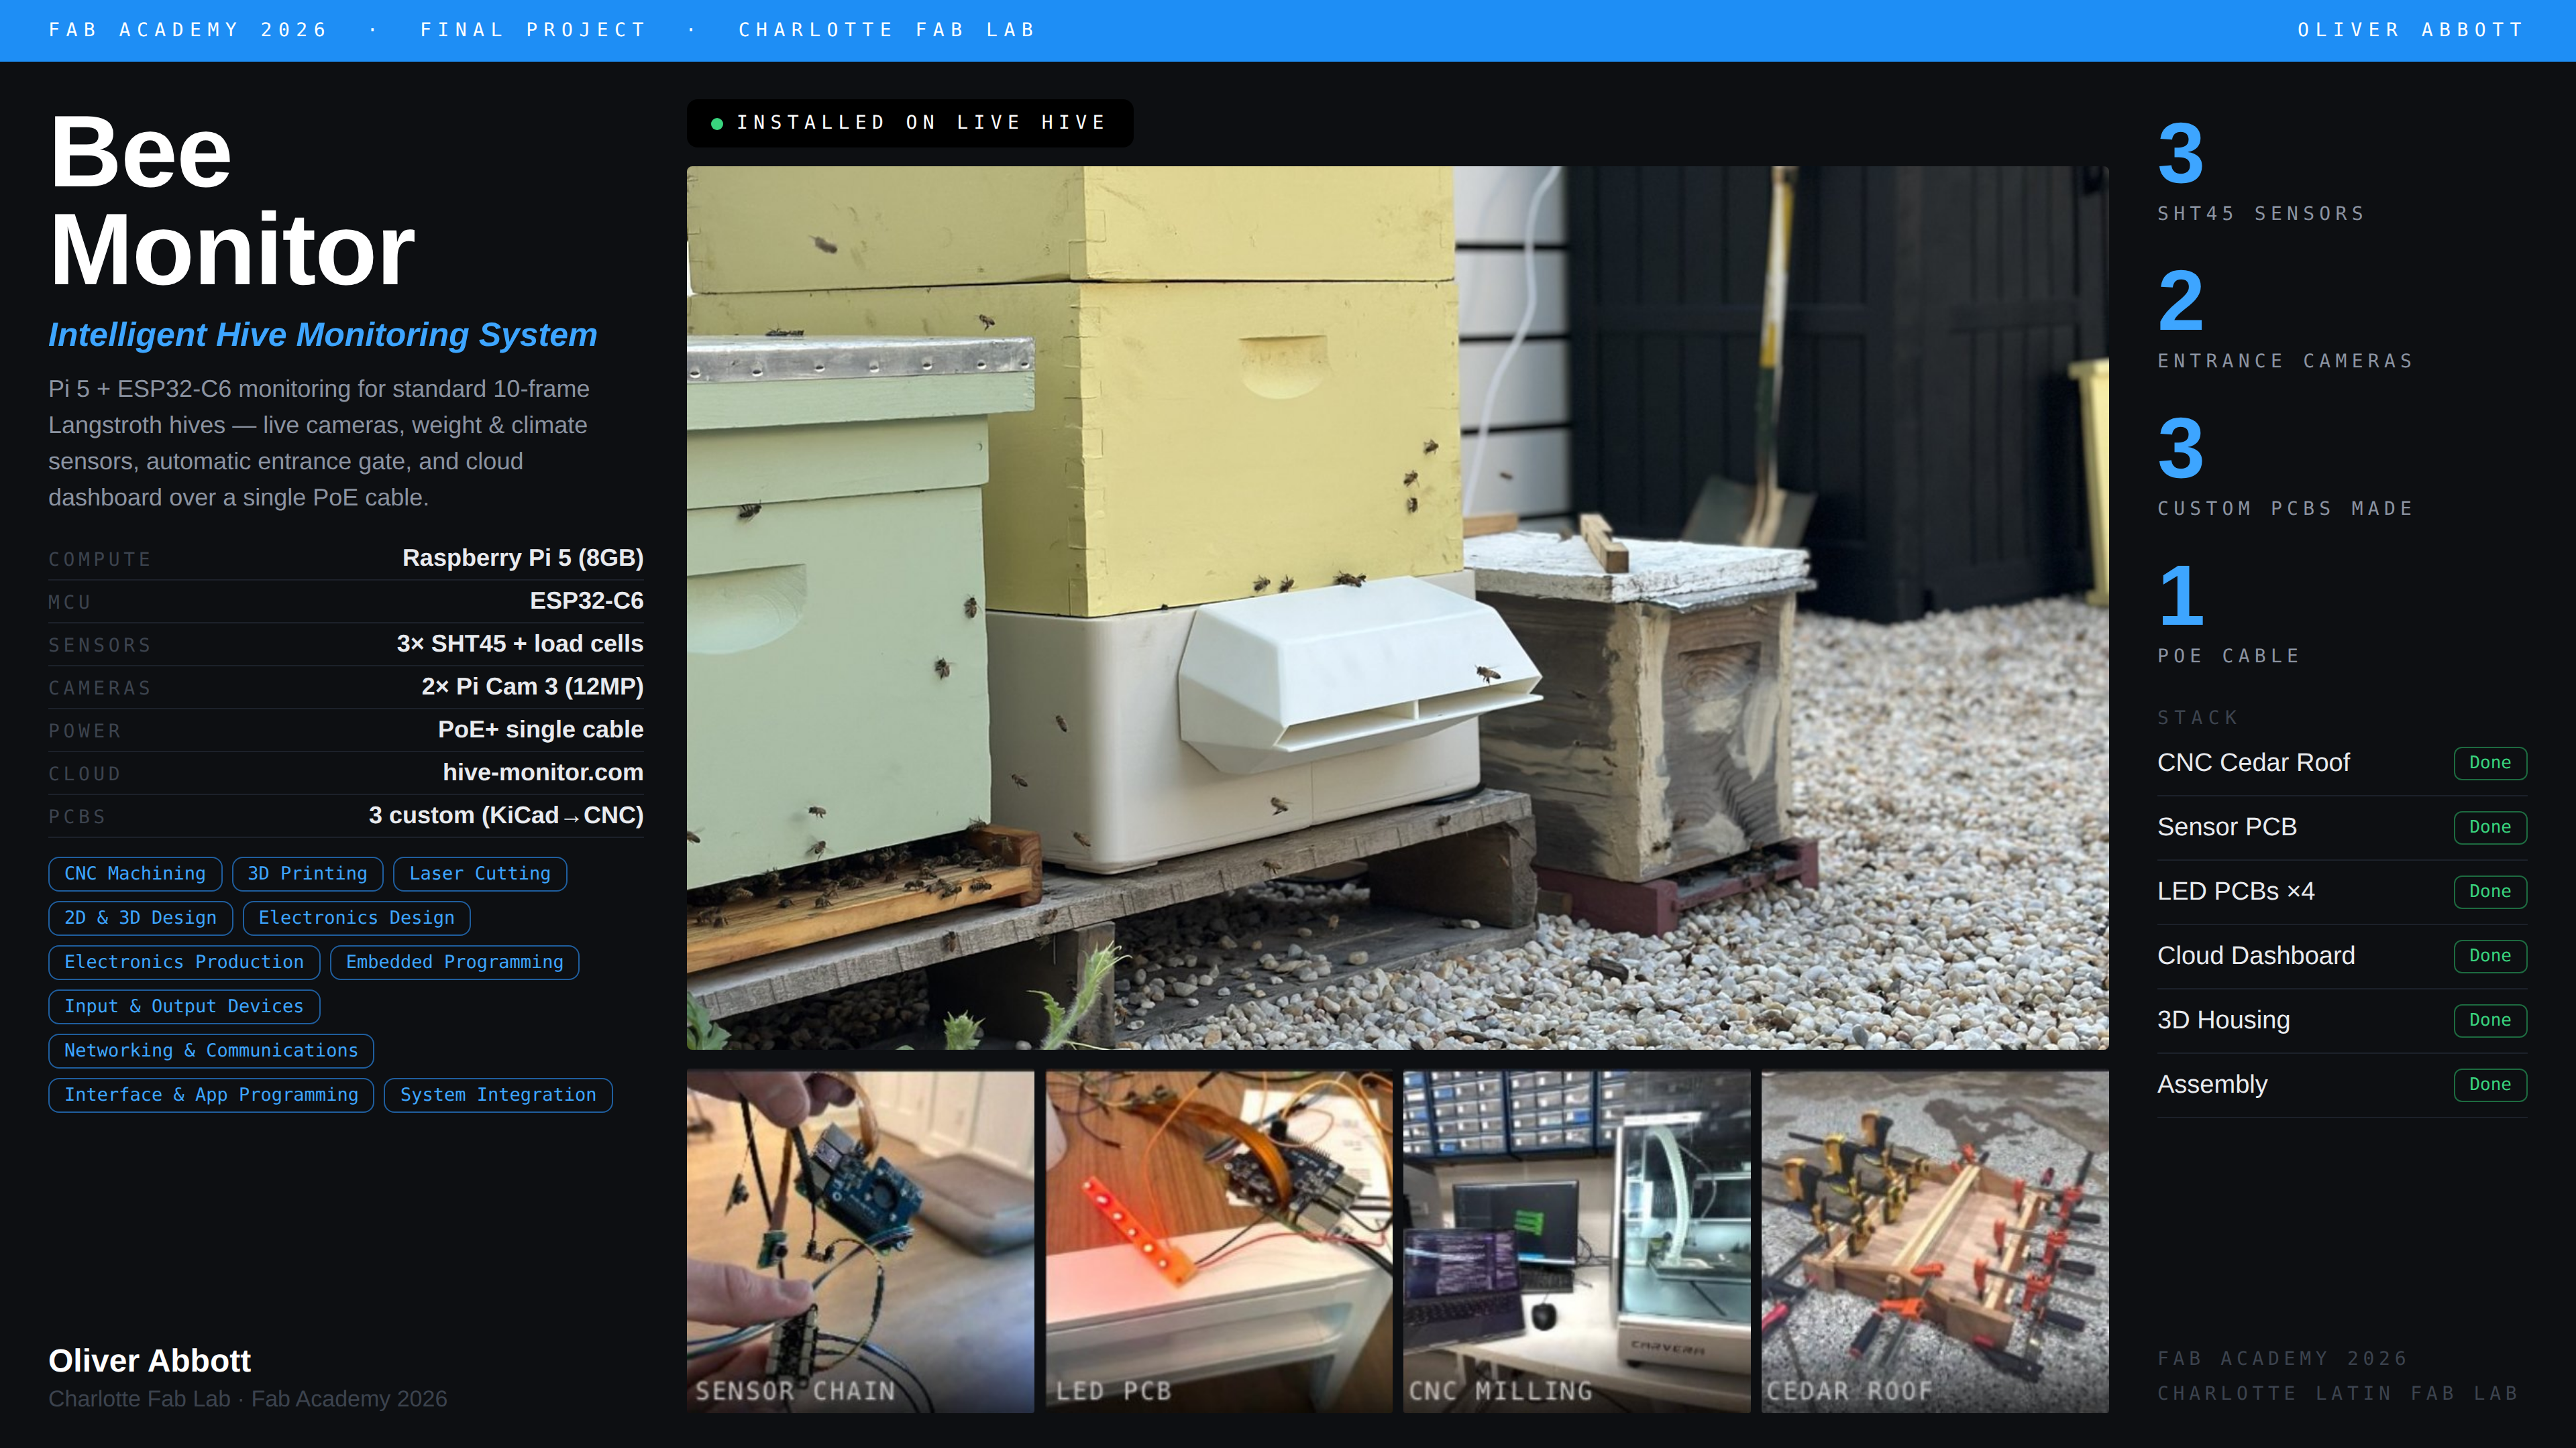2576x1448 pixels.
Task: Click FAB ACADEMY 2026 in the top bar
Action: click(x=188, y=30)
